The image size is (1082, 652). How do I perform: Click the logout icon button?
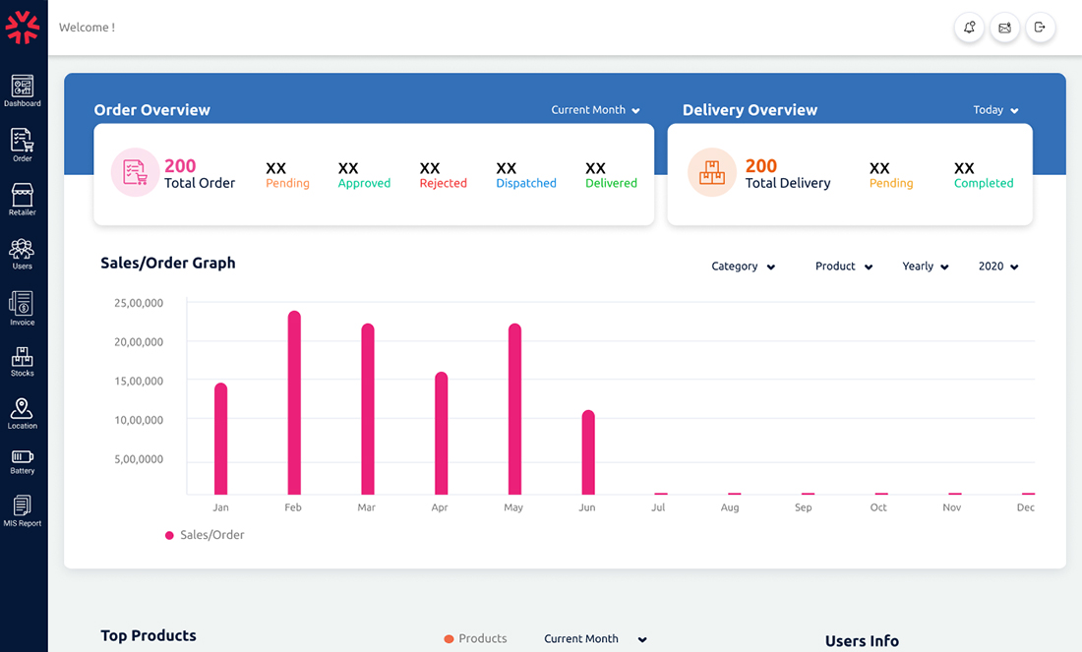(1040, 28)
